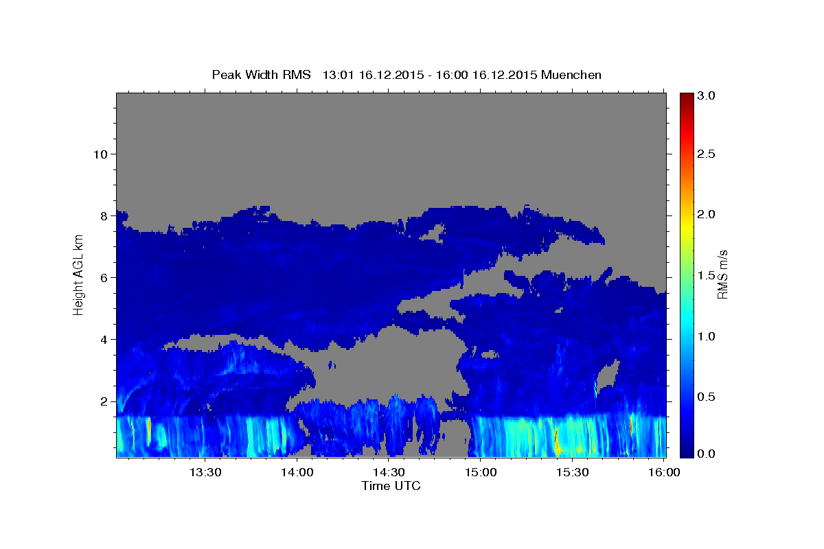Click the colorbar value 1.0
Image resolution: width=824 pixels, height=549 pixels.
pos(707,336)
